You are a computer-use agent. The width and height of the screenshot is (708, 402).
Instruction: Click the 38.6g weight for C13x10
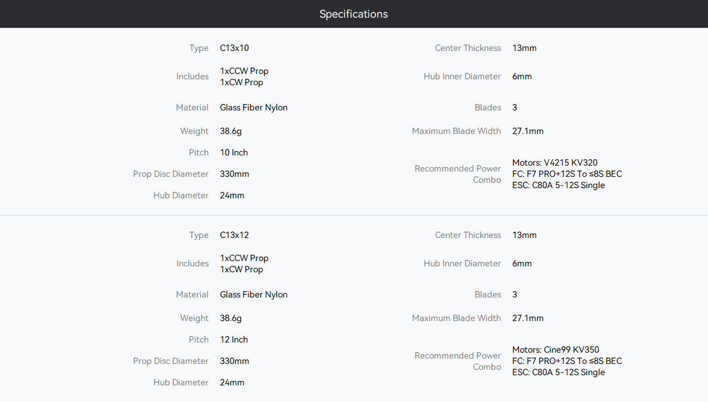pyautogui.click(x=231, y=131)
